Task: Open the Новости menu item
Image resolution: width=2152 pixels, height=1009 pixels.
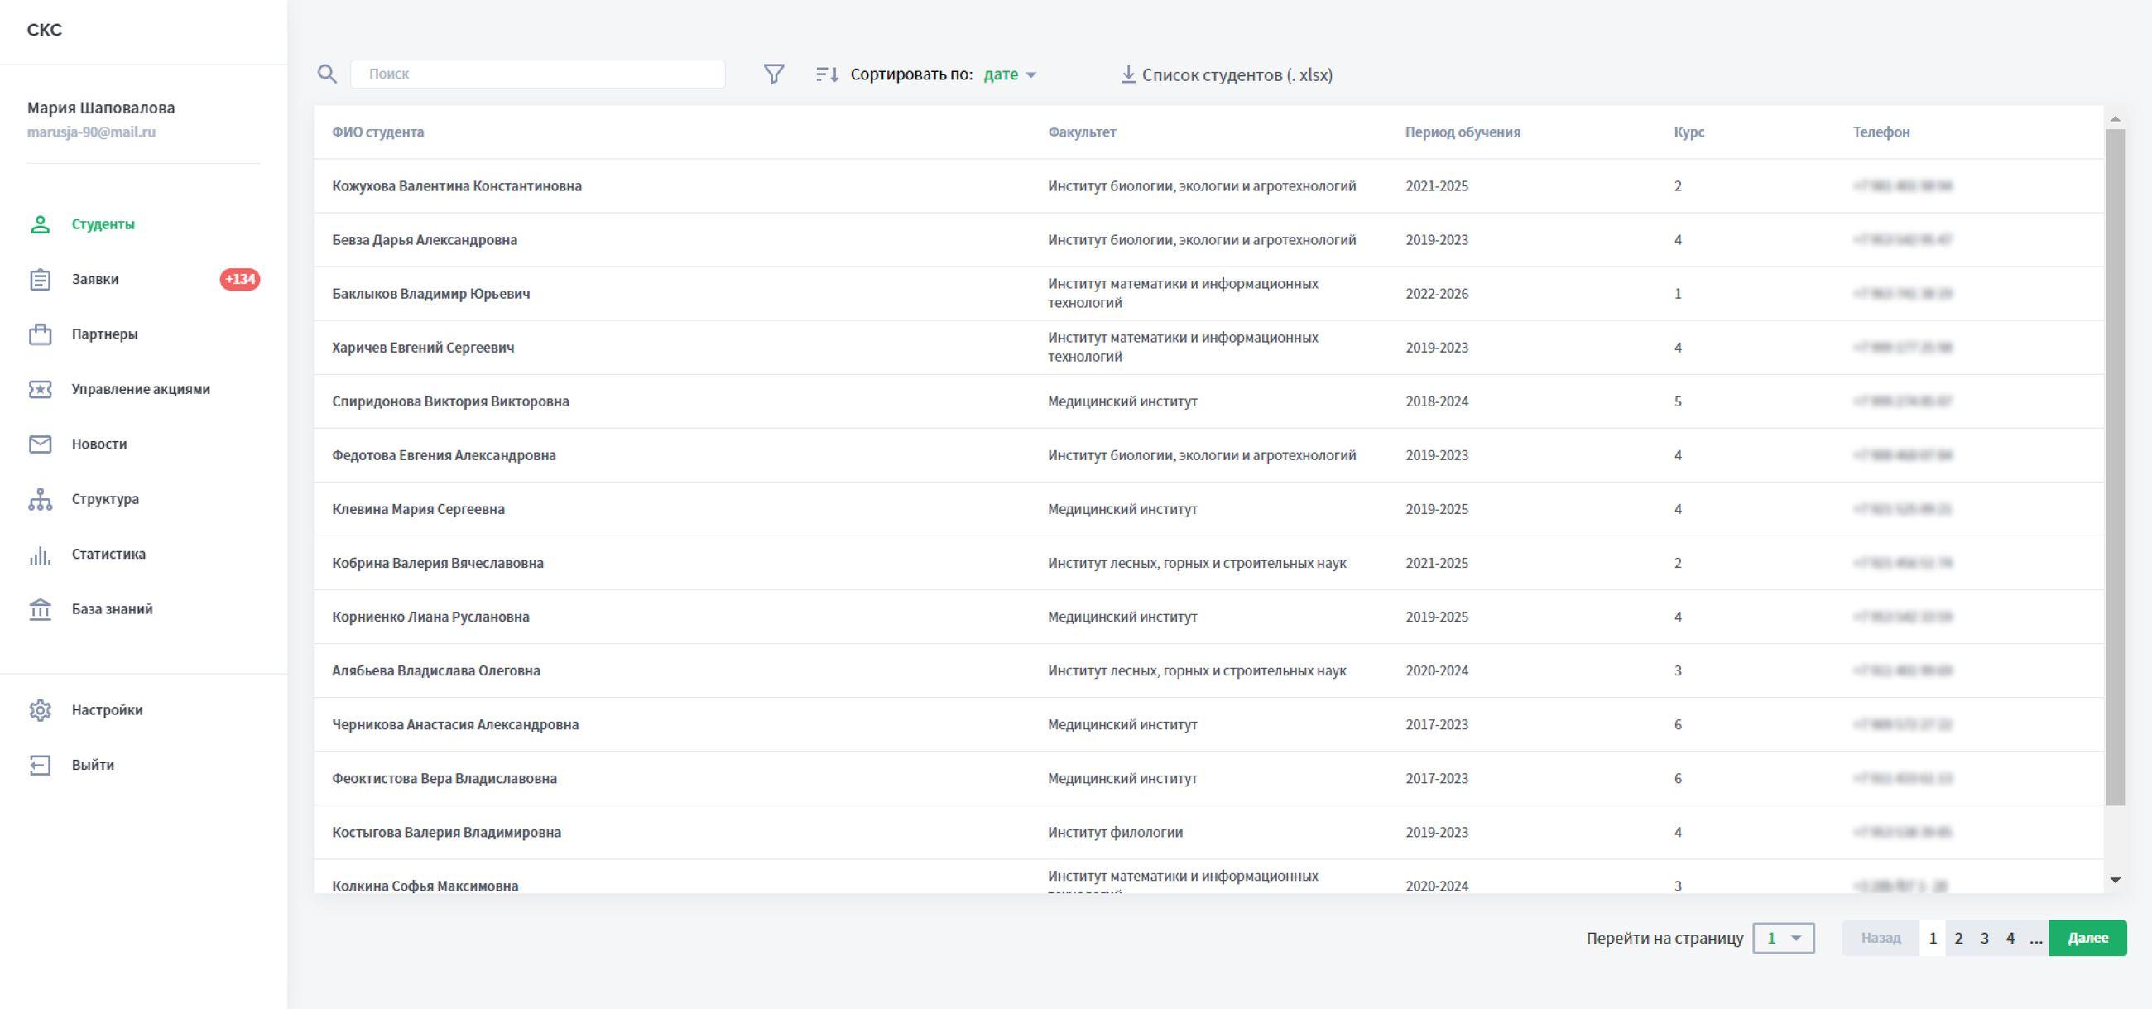Action: (99, 444)
